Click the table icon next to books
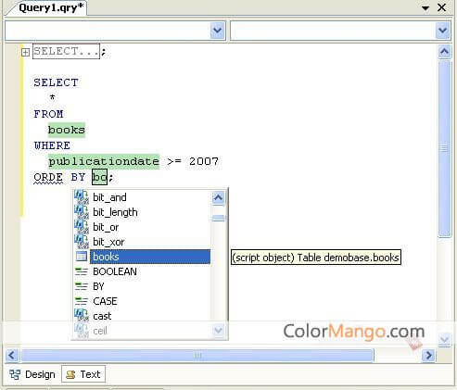Screen dimensions: 457x390 [82, 257]
